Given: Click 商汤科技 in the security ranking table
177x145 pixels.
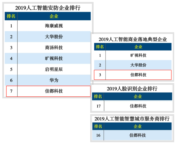Looking at the screenshot, I should point(54,47).
